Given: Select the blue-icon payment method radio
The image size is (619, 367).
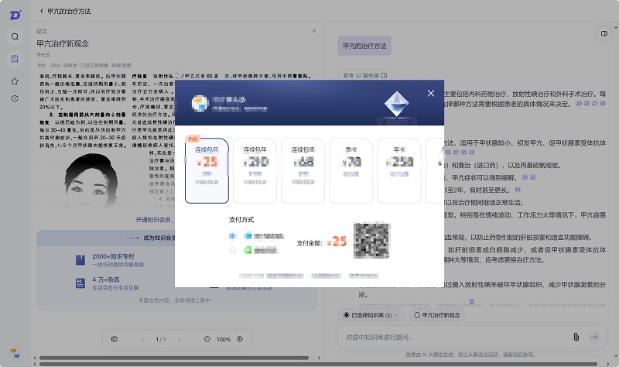Looking at the screenshot, I should click(233, 236).
